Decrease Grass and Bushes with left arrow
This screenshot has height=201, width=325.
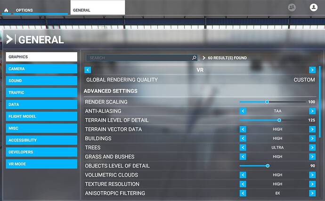pyautogui.click(x=243, y=157)
